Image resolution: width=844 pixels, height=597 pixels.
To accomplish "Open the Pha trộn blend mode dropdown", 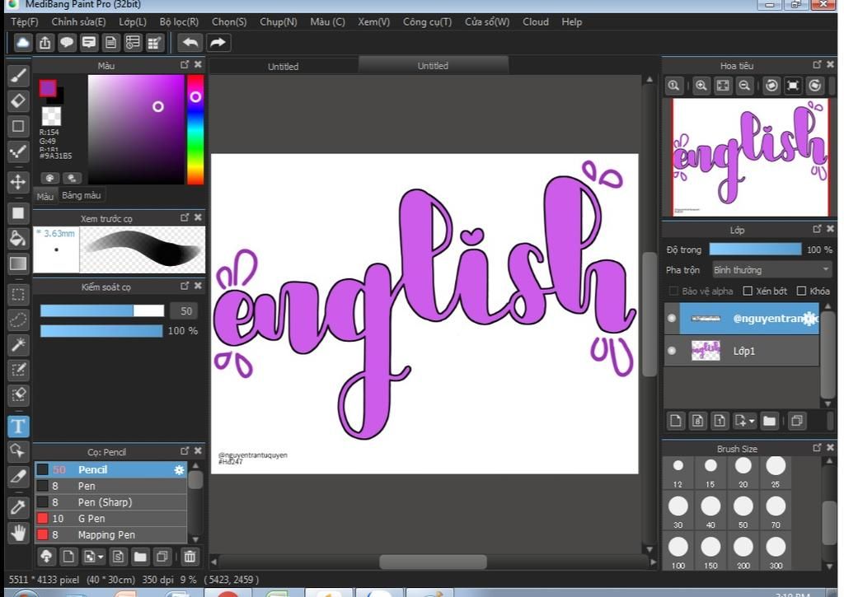I will 771,269.
